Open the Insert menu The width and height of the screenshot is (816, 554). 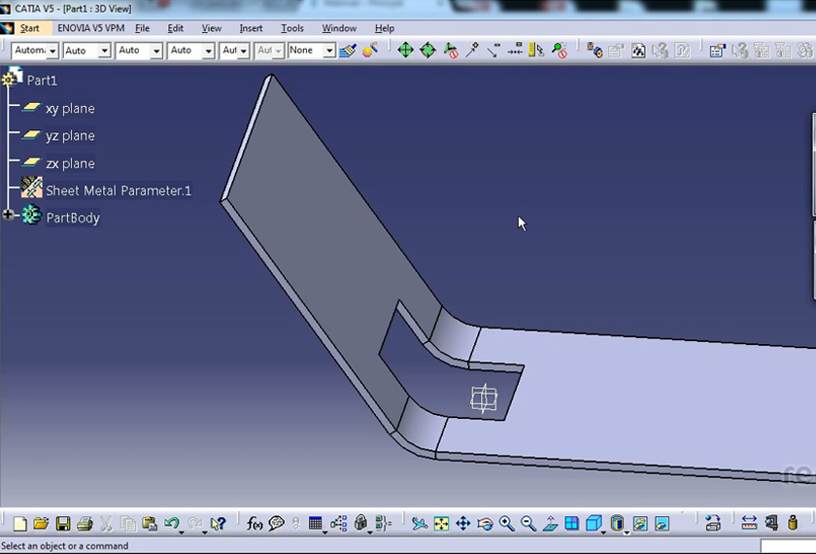pos(251,28)
